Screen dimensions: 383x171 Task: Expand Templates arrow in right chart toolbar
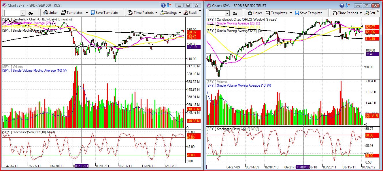[291, 13]
